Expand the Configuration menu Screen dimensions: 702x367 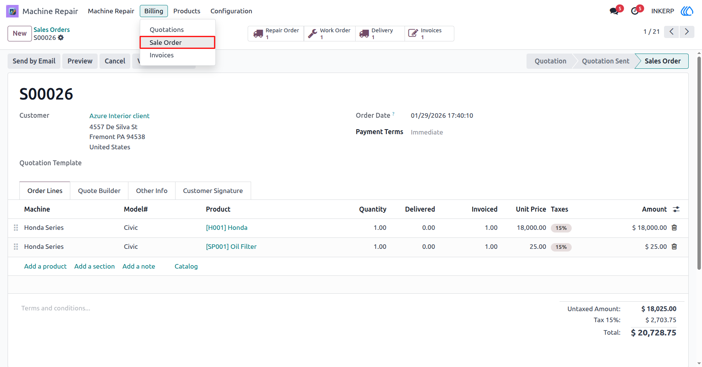point(231,11)
